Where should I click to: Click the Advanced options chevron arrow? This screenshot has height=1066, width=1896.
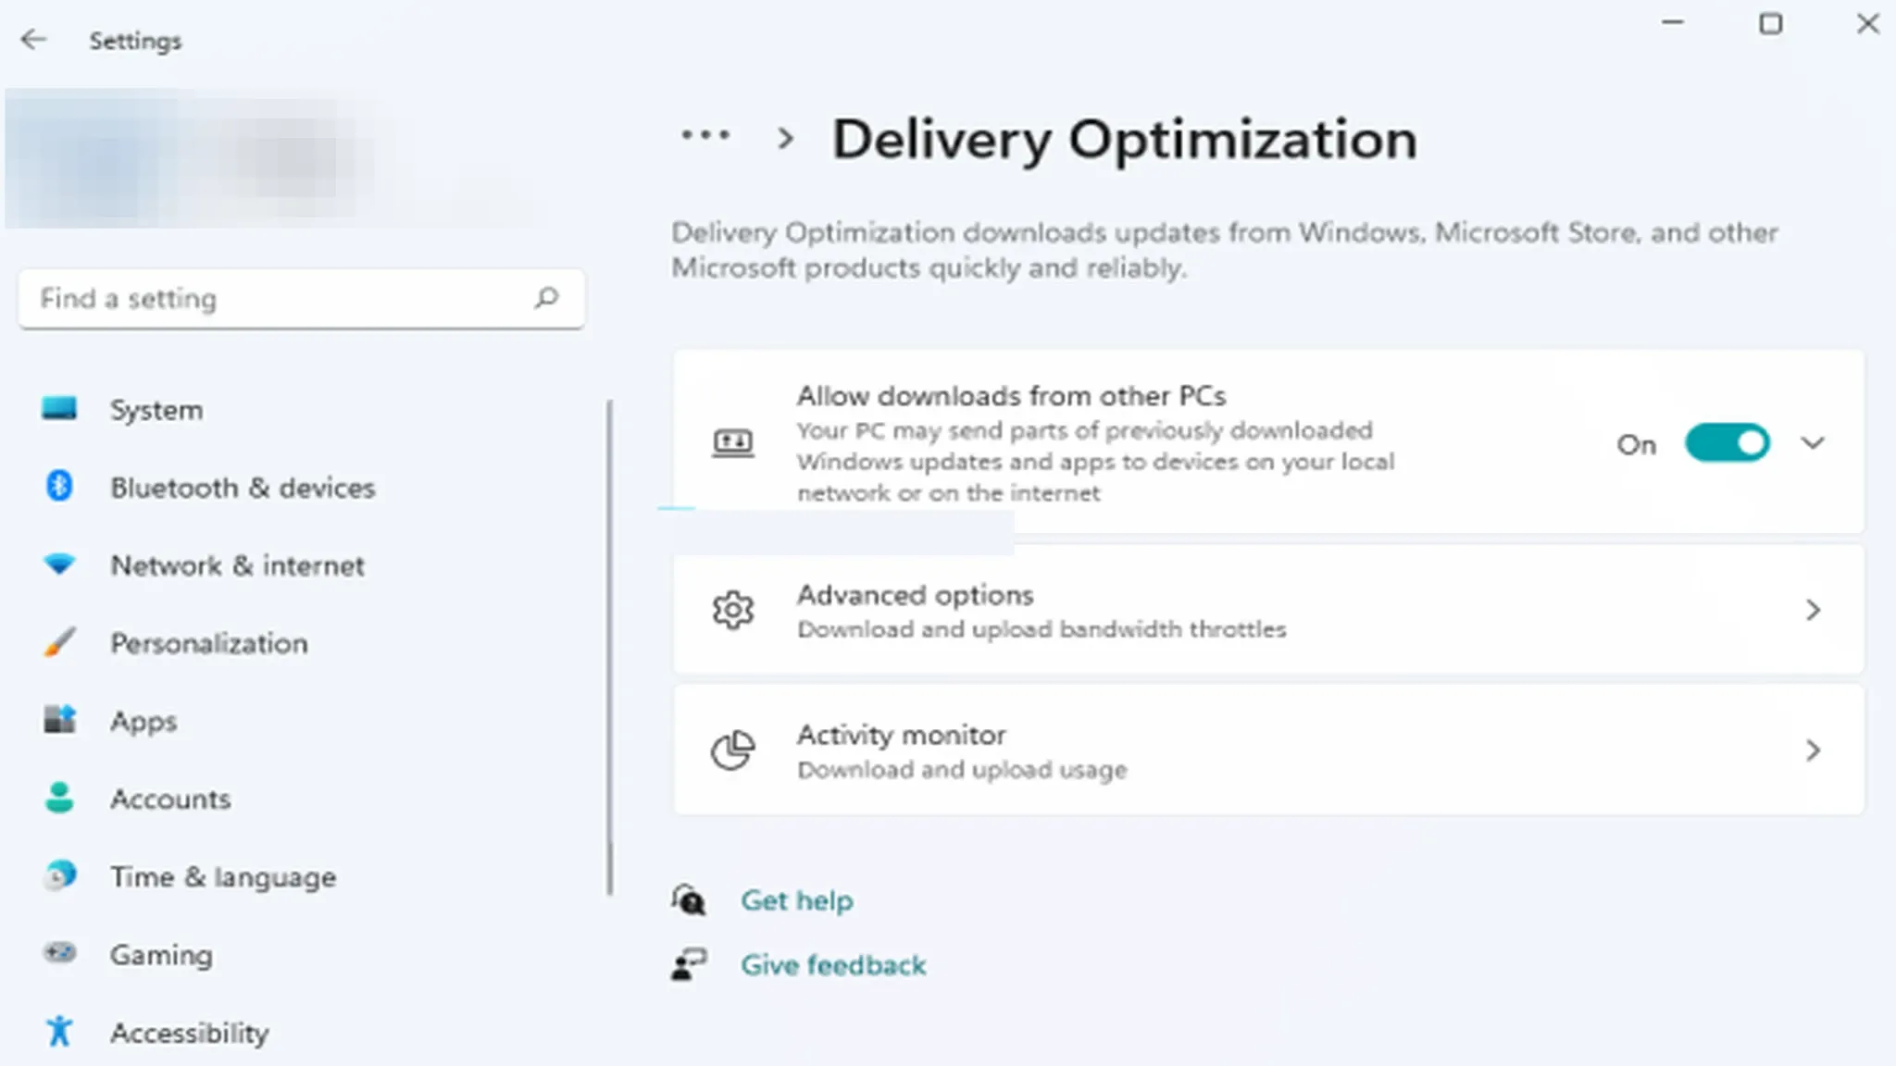click(1813, 610)
